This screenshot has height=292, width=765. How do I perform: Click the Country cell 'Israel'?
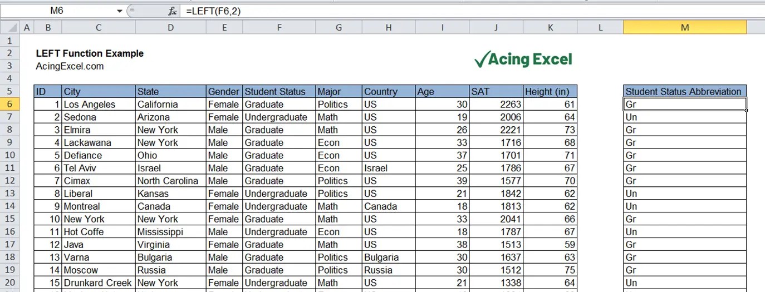[x=389, y=168]
